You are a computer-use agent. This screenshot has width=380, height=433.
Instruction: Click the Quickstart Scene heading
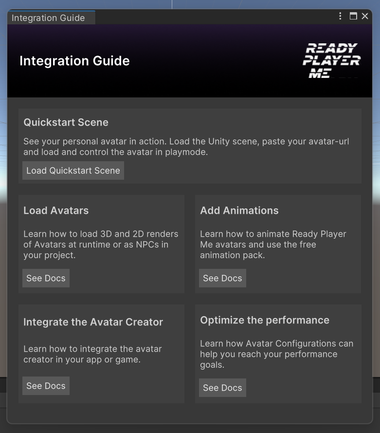[x=66, y=122]
